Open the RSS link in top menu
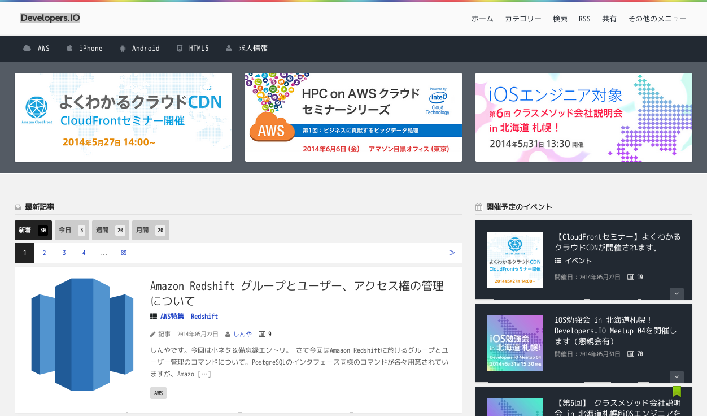 point(584,19)
